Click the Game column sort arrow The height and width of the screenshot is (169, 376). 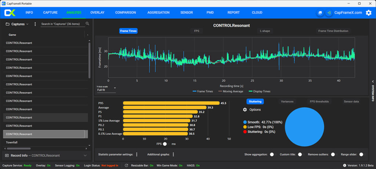coord(87,35)
